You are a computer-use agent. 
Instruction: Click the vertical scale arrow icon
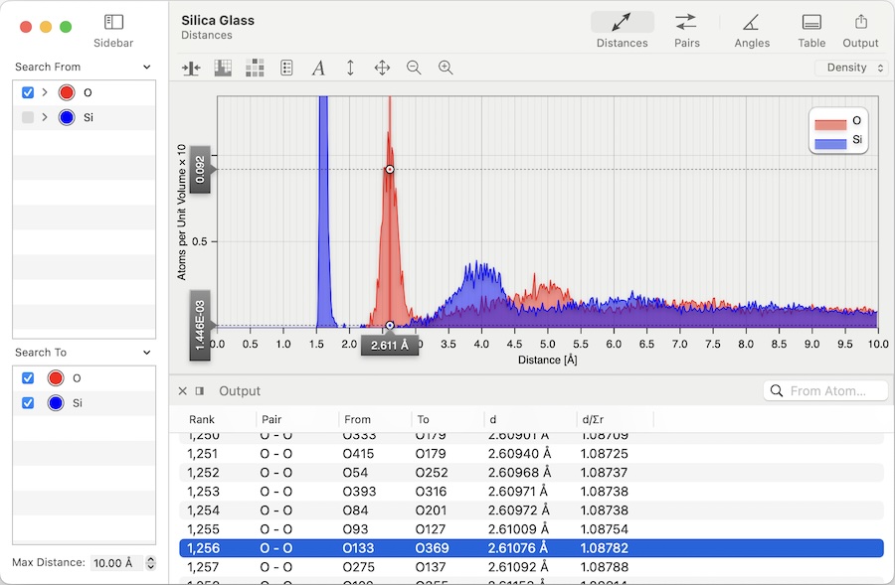click(350, 68)
